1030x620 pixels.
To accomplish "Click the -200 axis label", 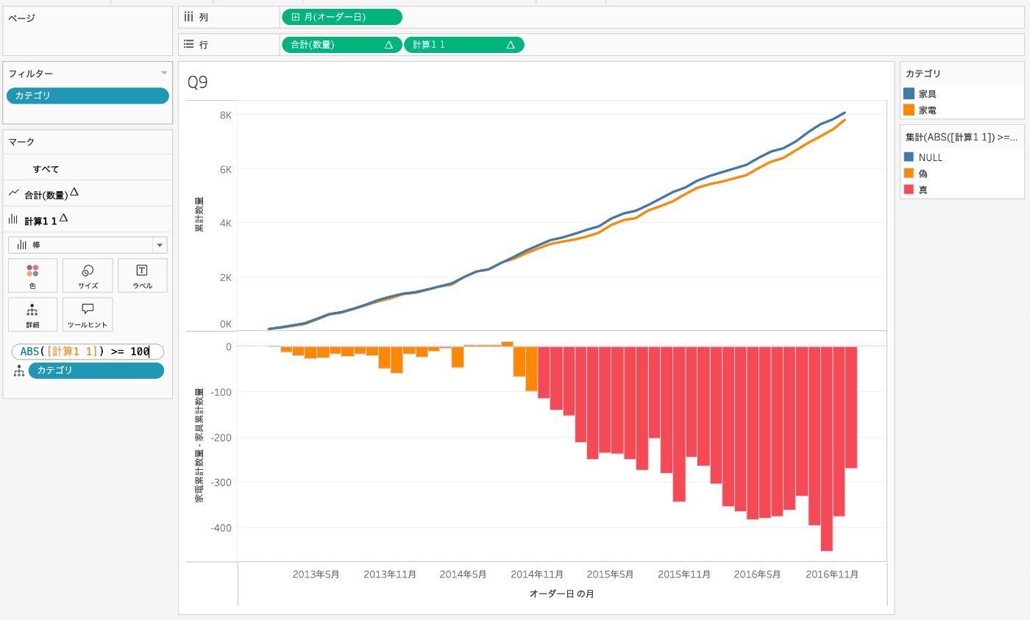I will point(220,438).
